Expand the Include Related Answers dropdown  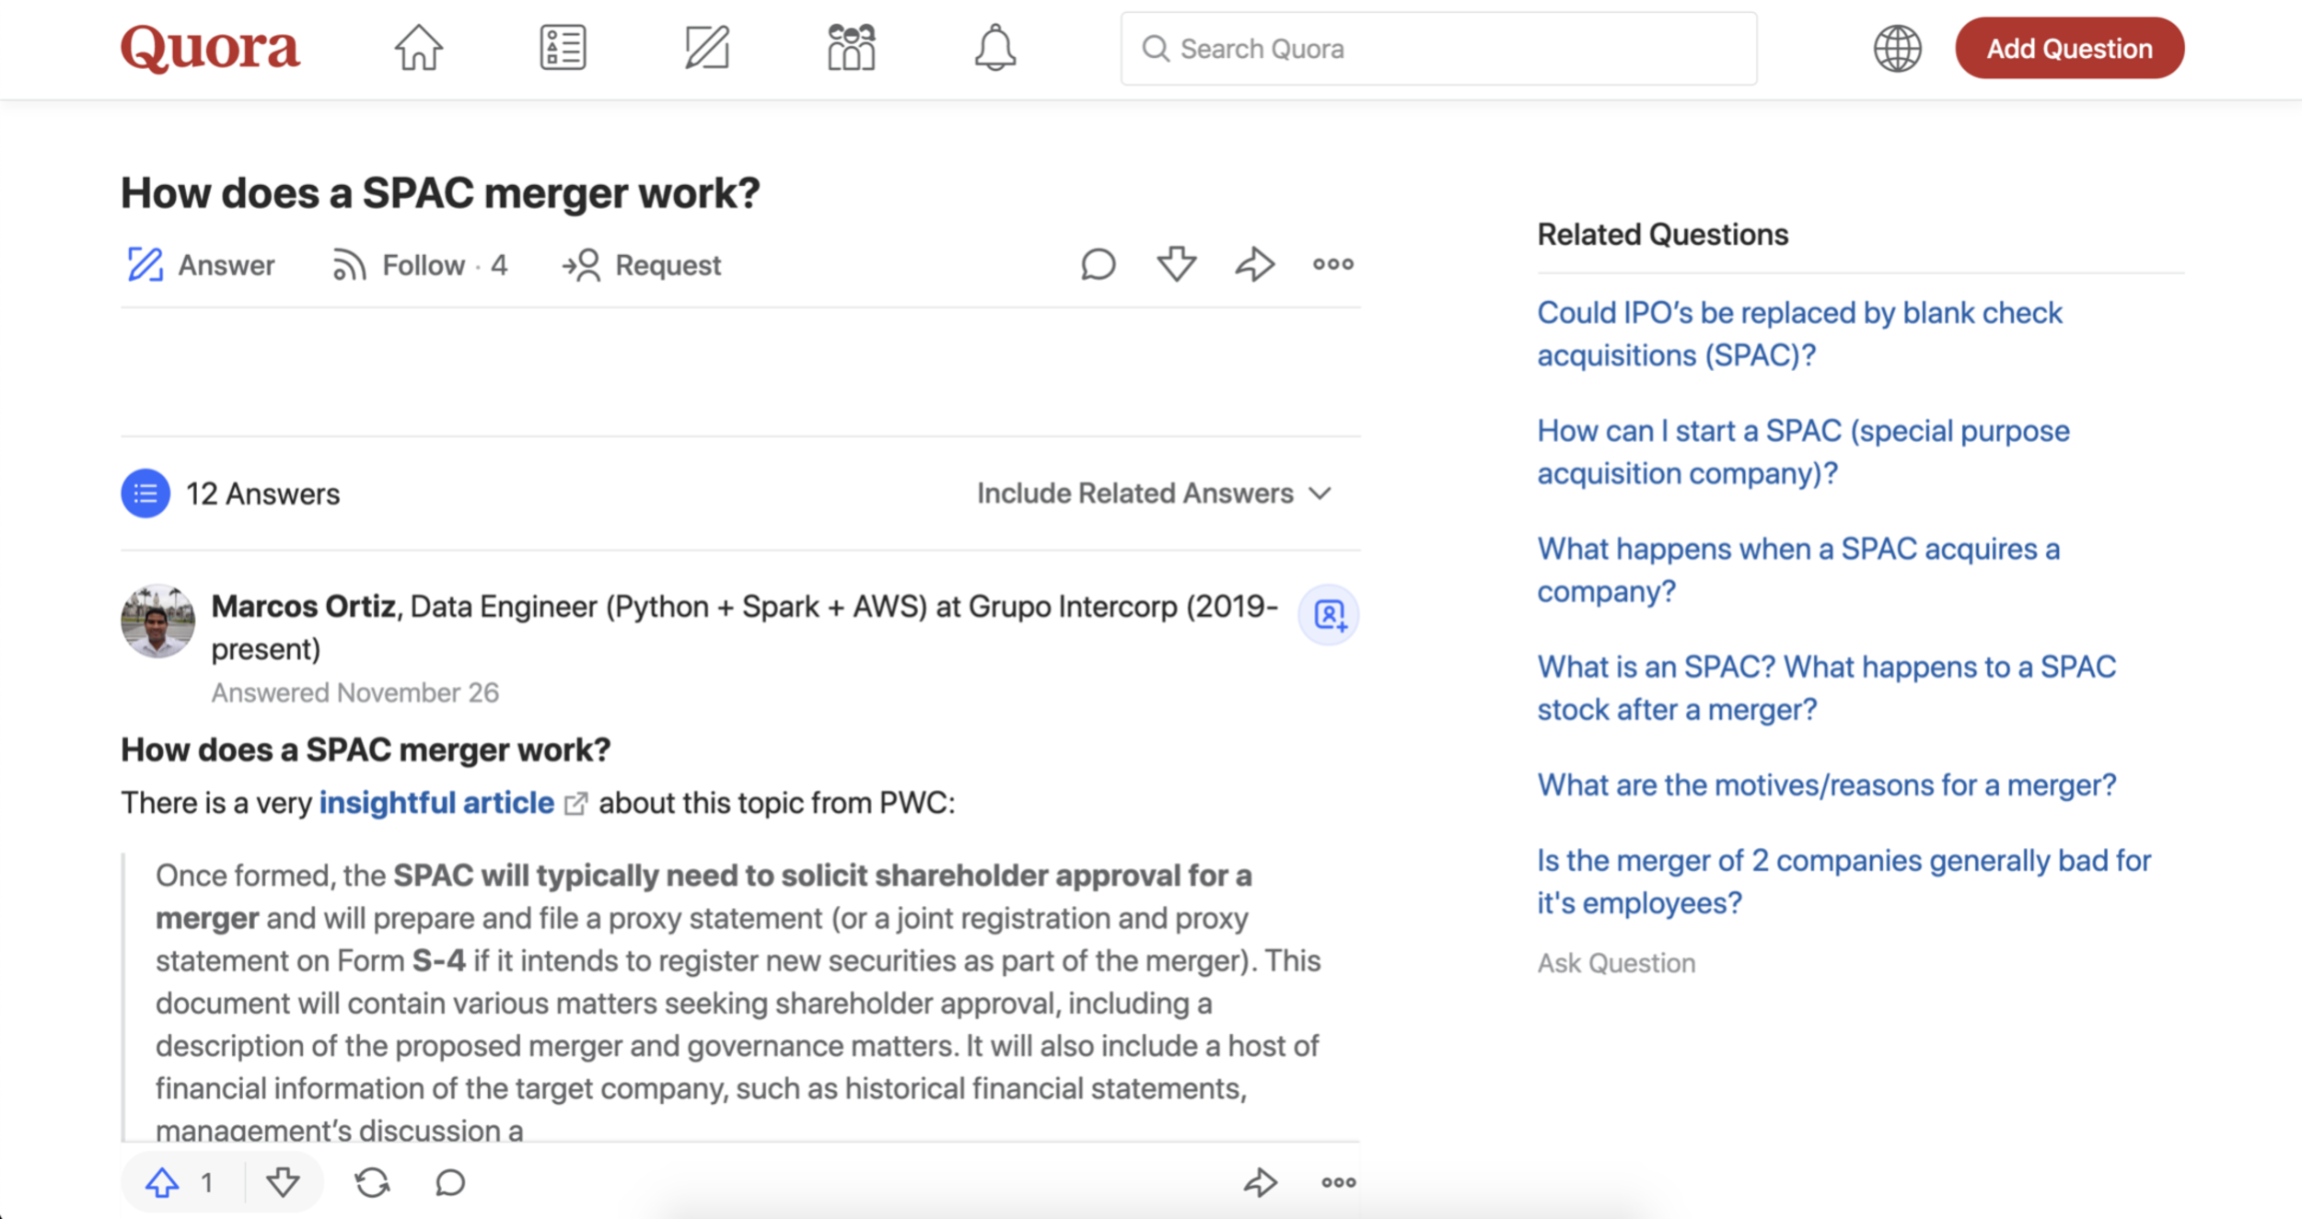tap(1153, 493)
